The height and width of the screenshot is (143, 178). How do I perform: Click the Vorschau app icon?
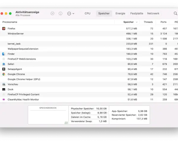point(4,84)
